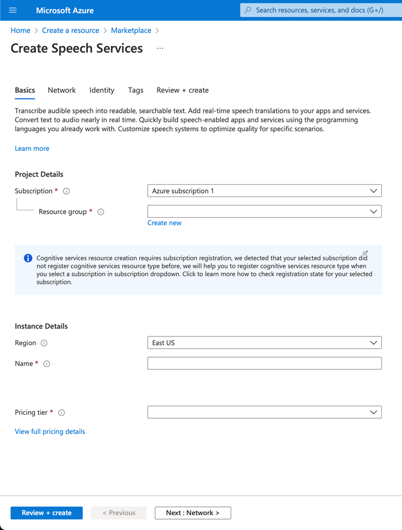Focus the Name input field

coord(265,364)
